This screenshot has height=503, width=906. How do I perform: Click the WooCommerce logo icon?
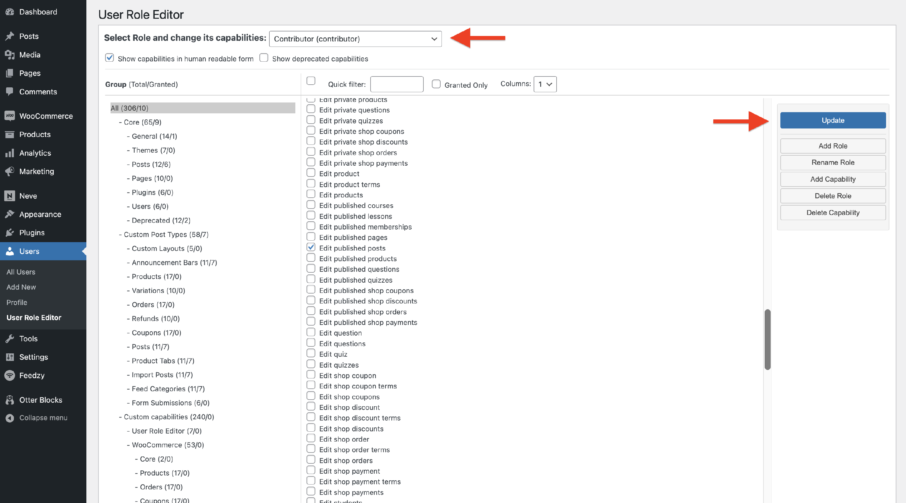(x=10, y=116)
